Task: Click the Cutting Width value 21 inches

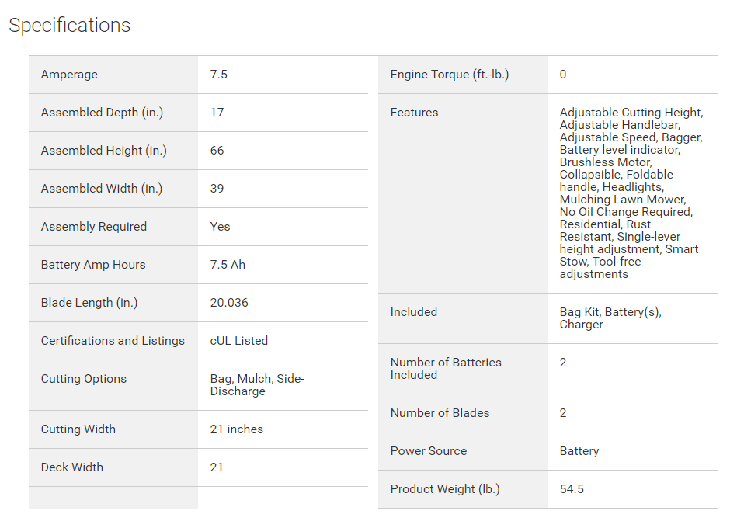Action: coord(236,429)
